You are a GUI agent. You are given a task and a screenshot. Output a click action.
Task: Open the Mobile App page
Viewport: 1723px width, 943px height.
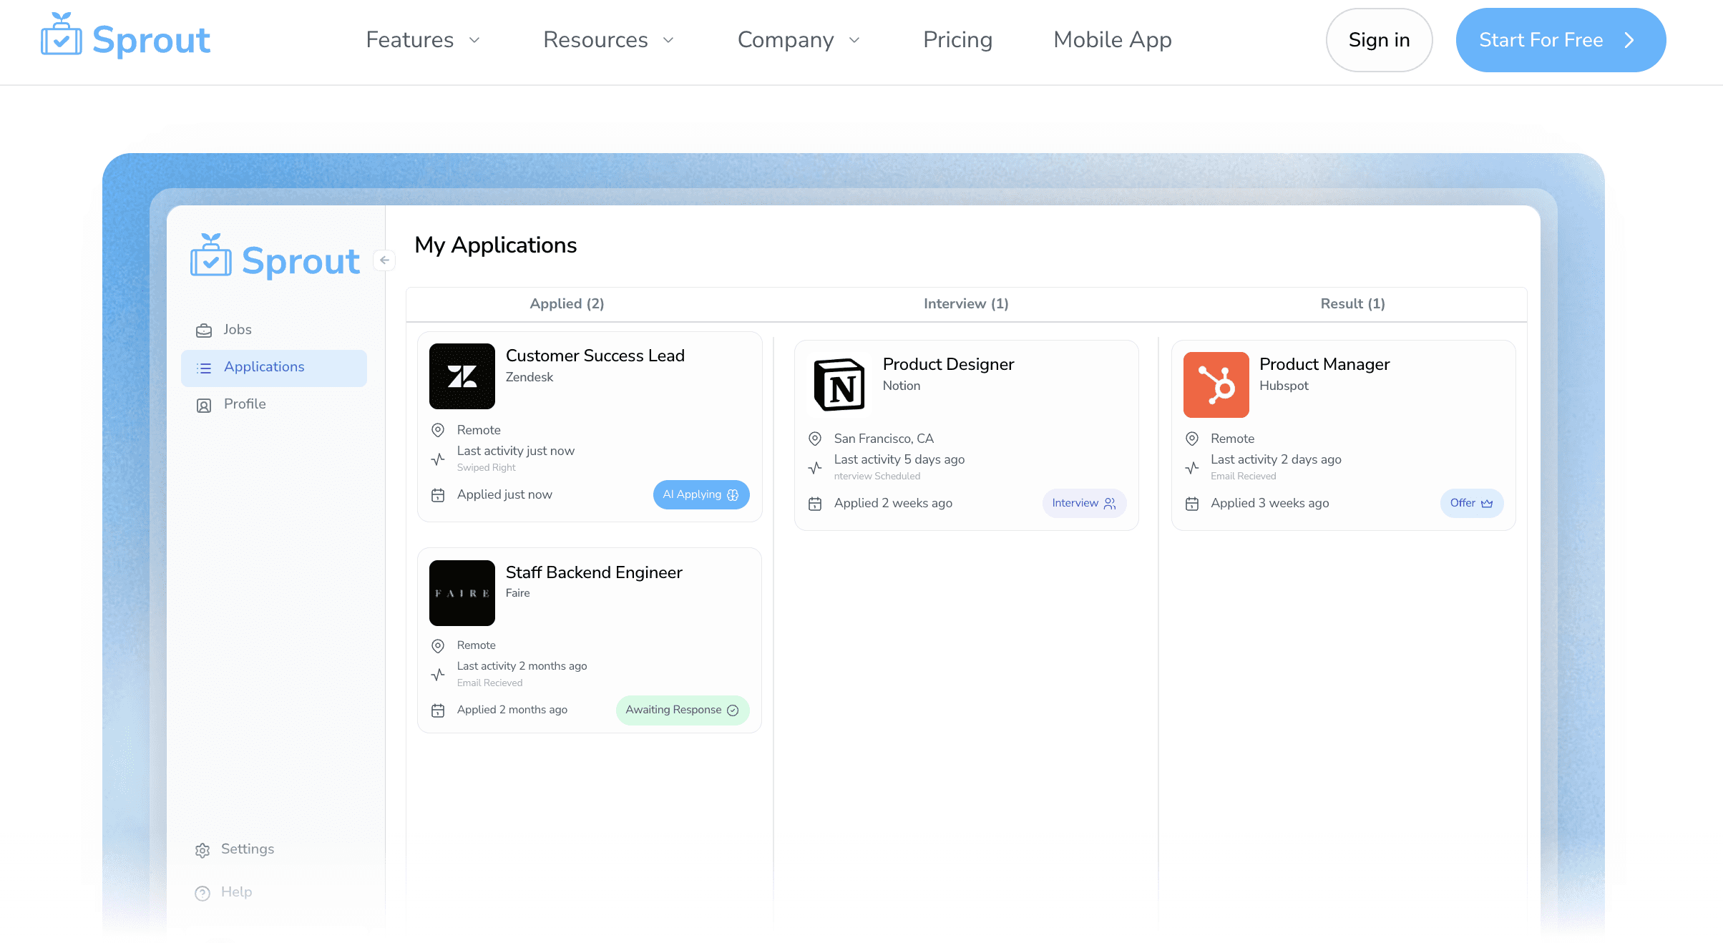point(1112,40)
